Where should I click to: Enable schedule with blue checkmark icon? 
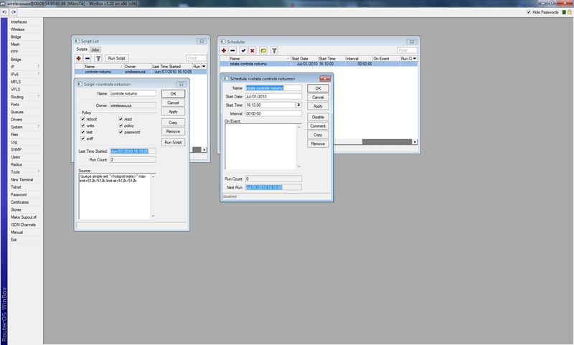pos(243,50)
